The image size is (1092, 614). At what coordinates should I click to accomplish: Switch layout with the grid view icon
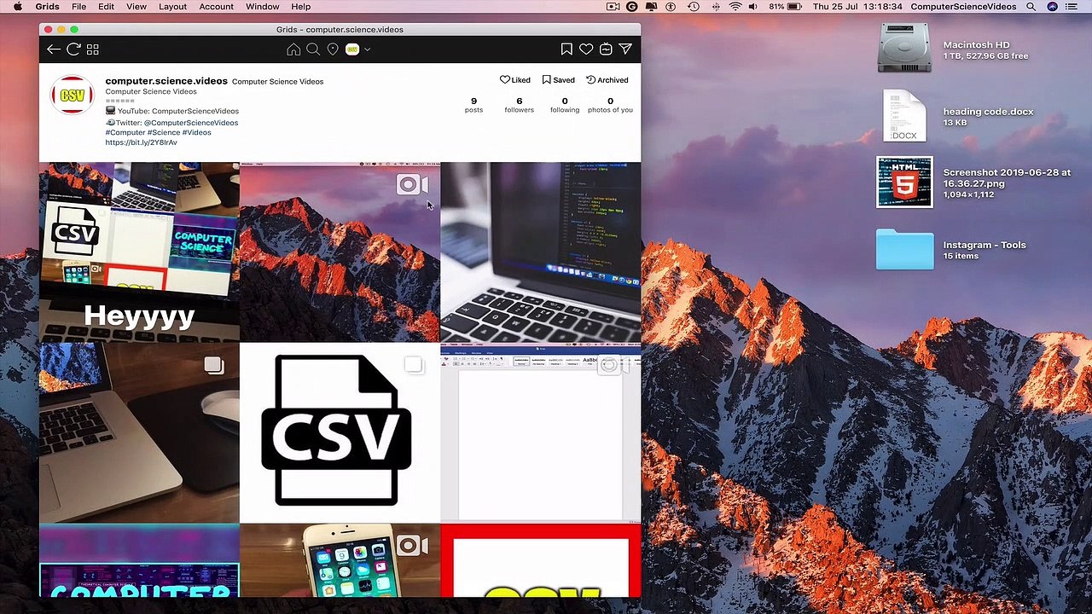pos(93,49)
